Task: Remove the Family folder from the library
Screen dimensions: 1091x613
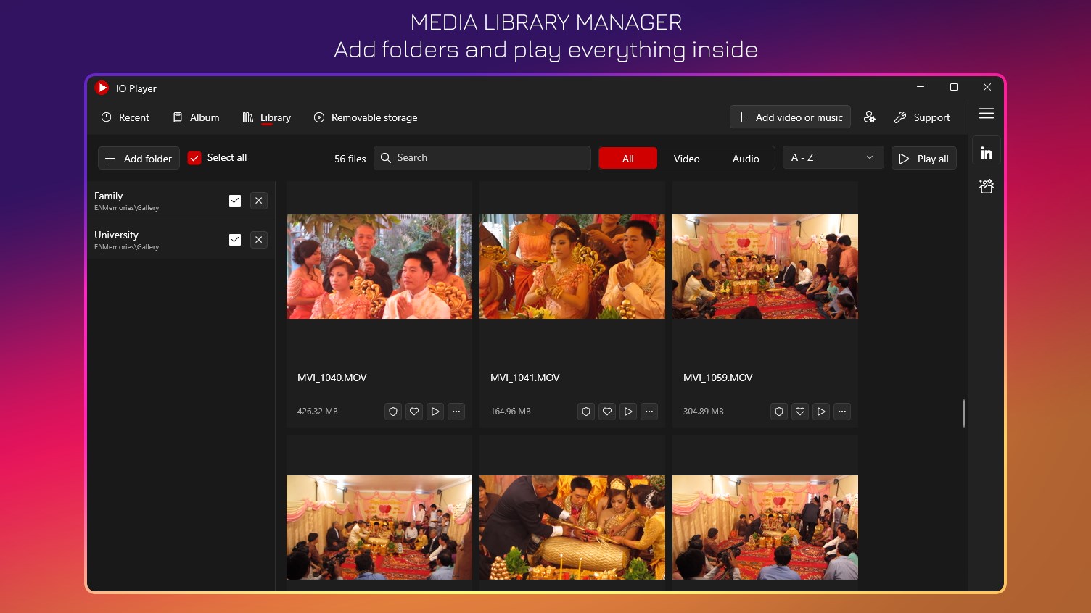Action: point(259,201)
